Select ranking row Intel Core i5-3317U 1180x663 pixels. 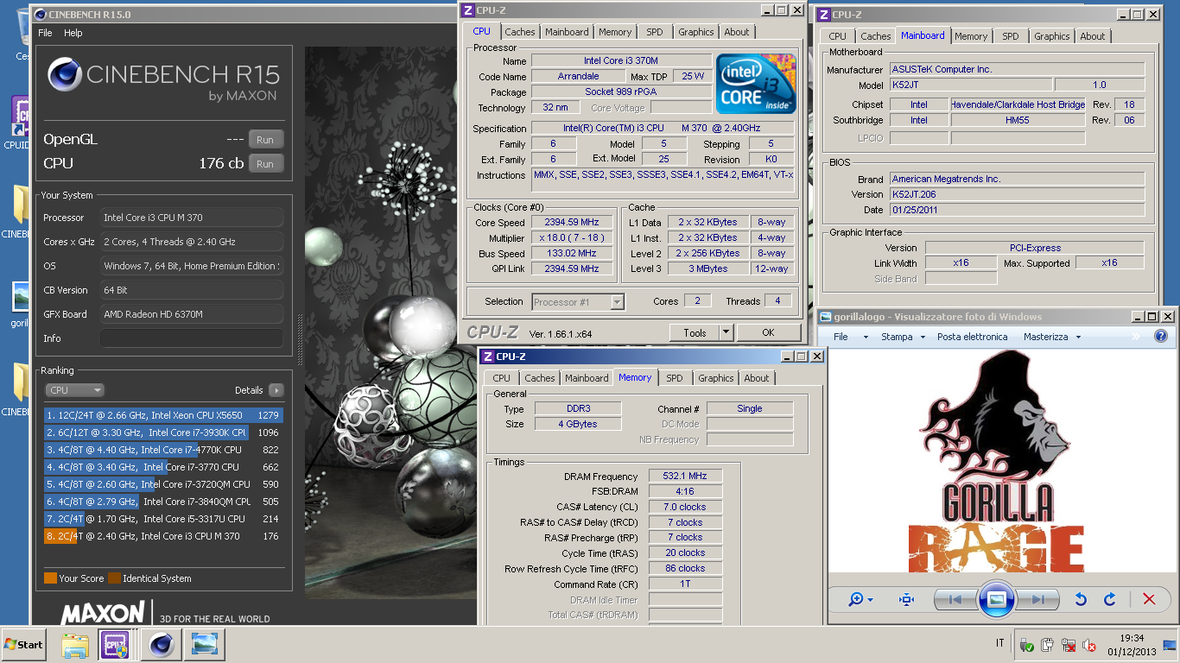point(163,519)
